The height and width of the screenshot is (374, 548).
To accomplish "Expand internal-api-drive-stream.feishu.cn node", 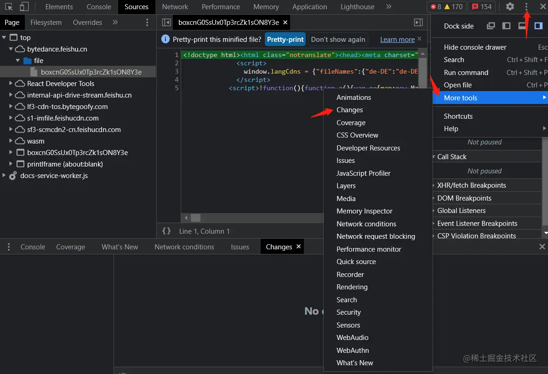I will pos(11,95).
